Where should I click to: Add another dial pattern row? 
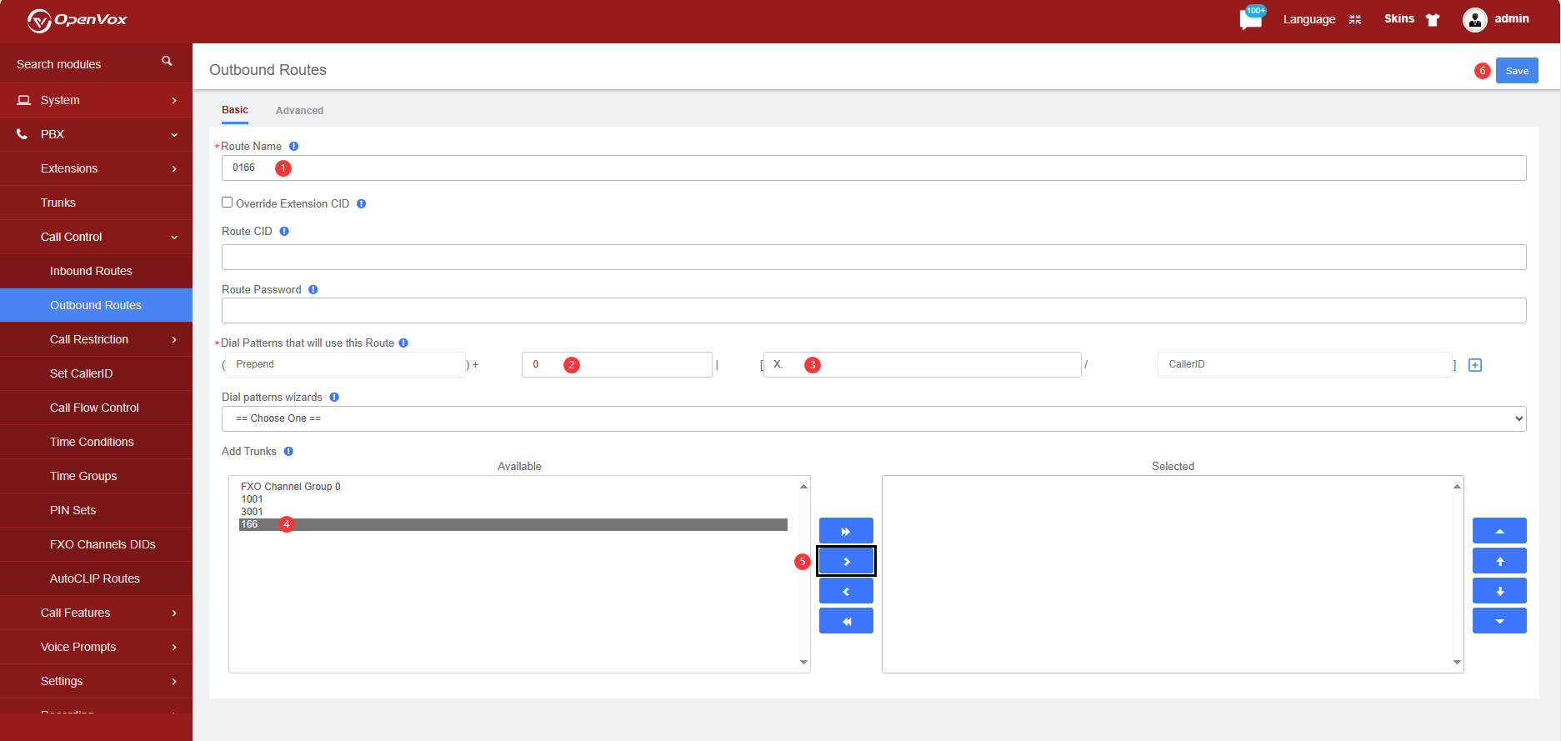(1475, 365)
